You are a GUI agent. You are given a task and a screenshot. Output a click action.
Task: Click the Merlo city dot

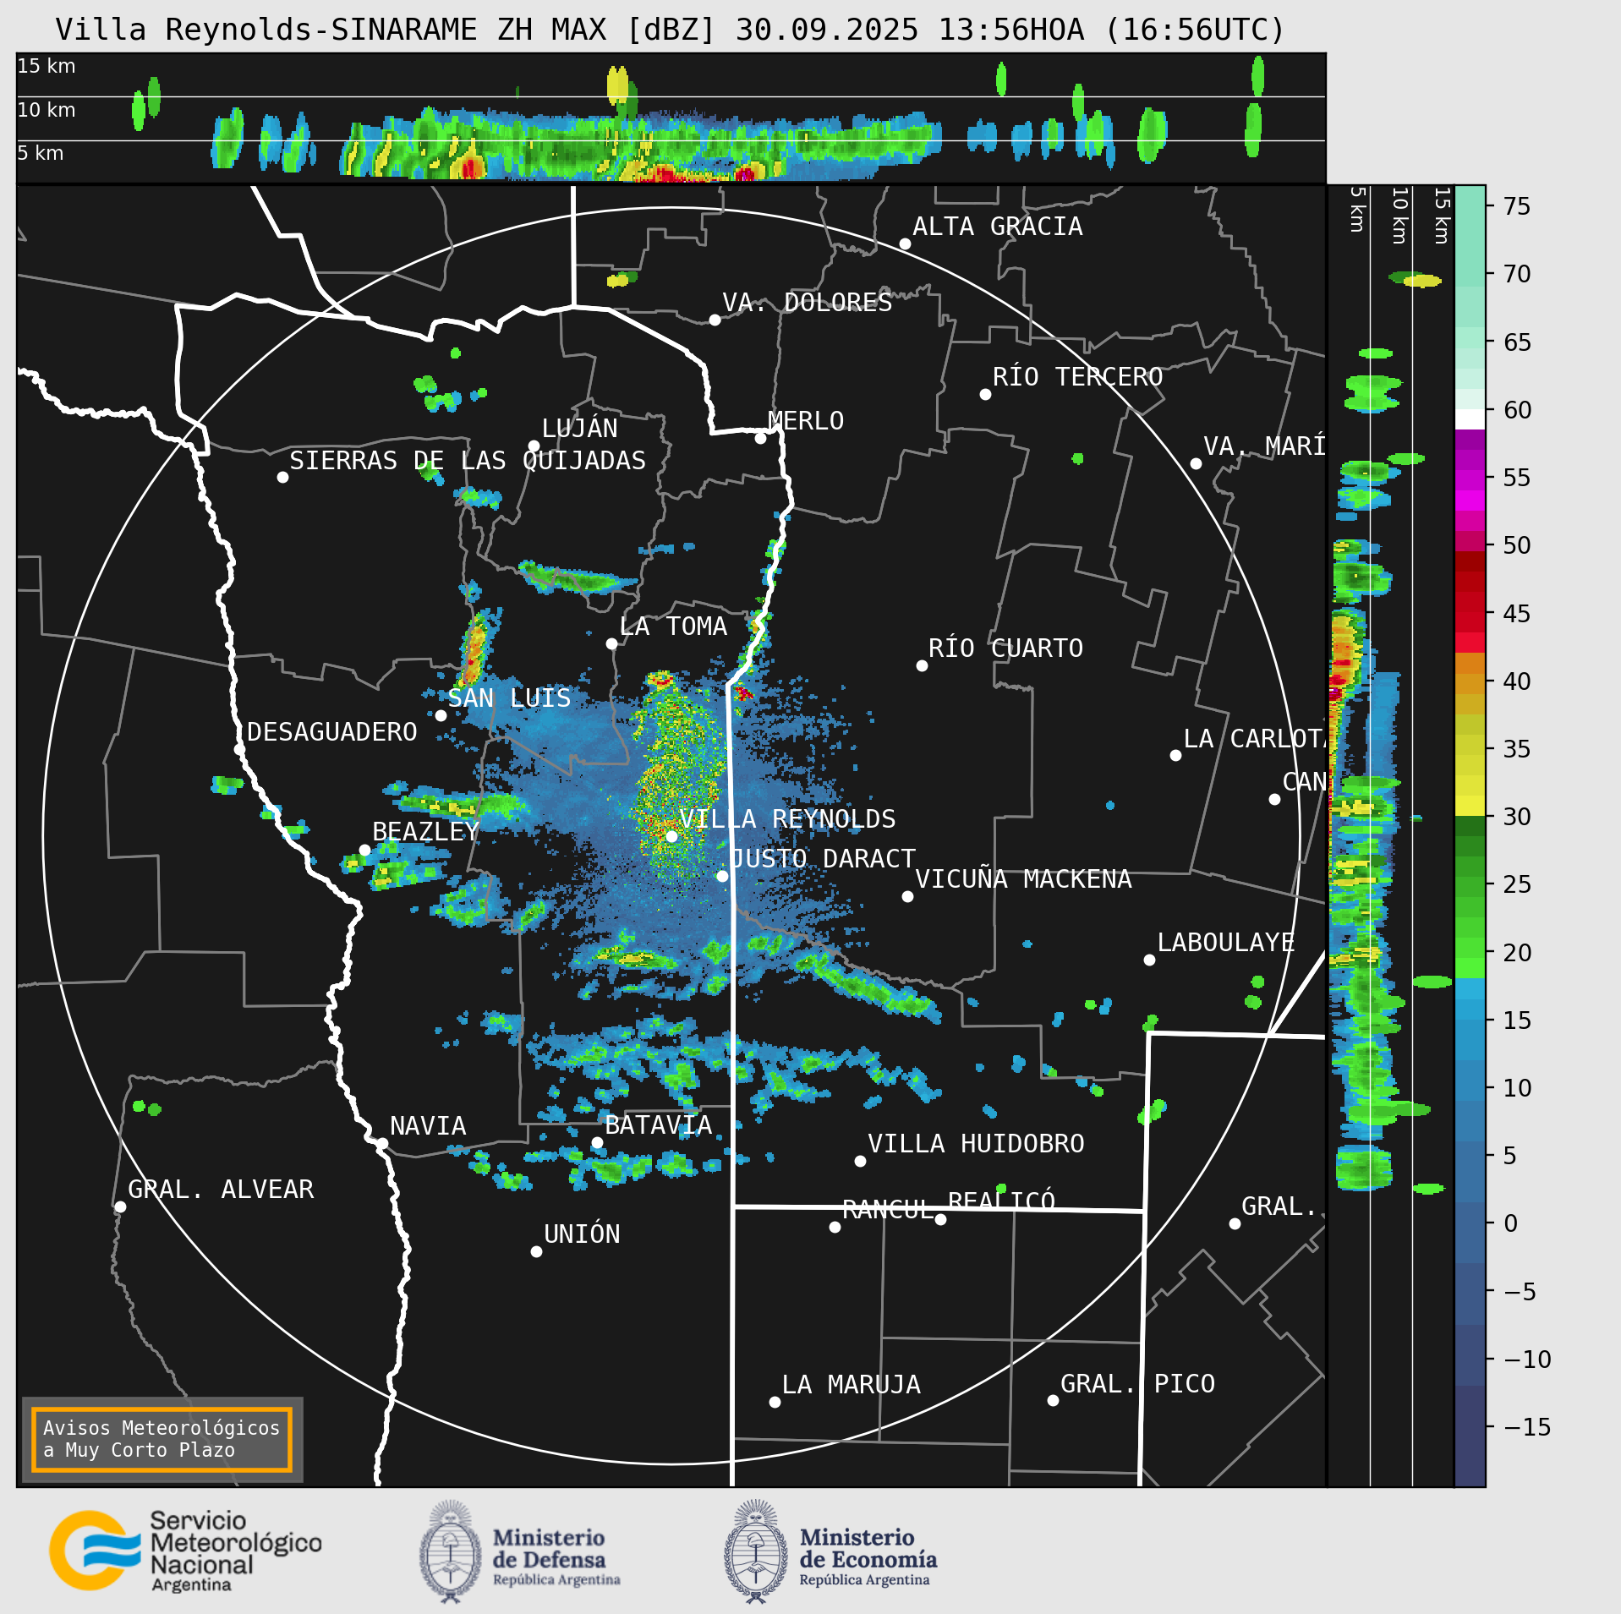tap(760, 438)
